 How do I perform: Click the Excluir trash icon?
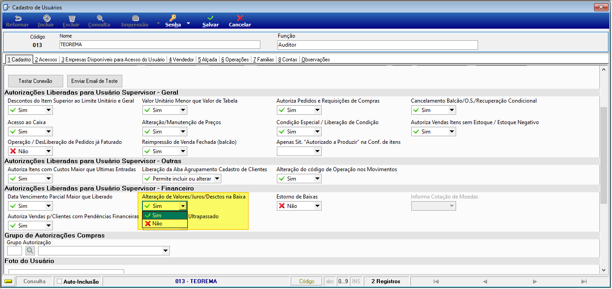pos(71,18)
